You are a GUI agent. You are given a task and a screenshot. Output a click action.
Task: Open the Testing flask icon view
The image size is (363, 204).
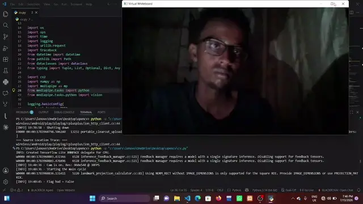pos(5,71)
